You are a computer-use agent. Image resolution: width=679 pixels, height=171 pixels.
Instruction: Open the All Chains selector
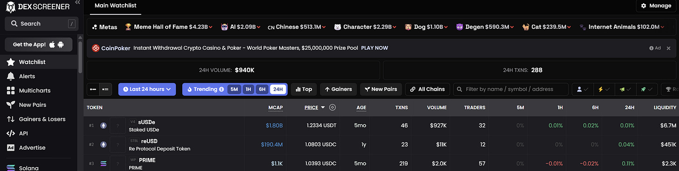pyautogui.click(x=428, y=89)
